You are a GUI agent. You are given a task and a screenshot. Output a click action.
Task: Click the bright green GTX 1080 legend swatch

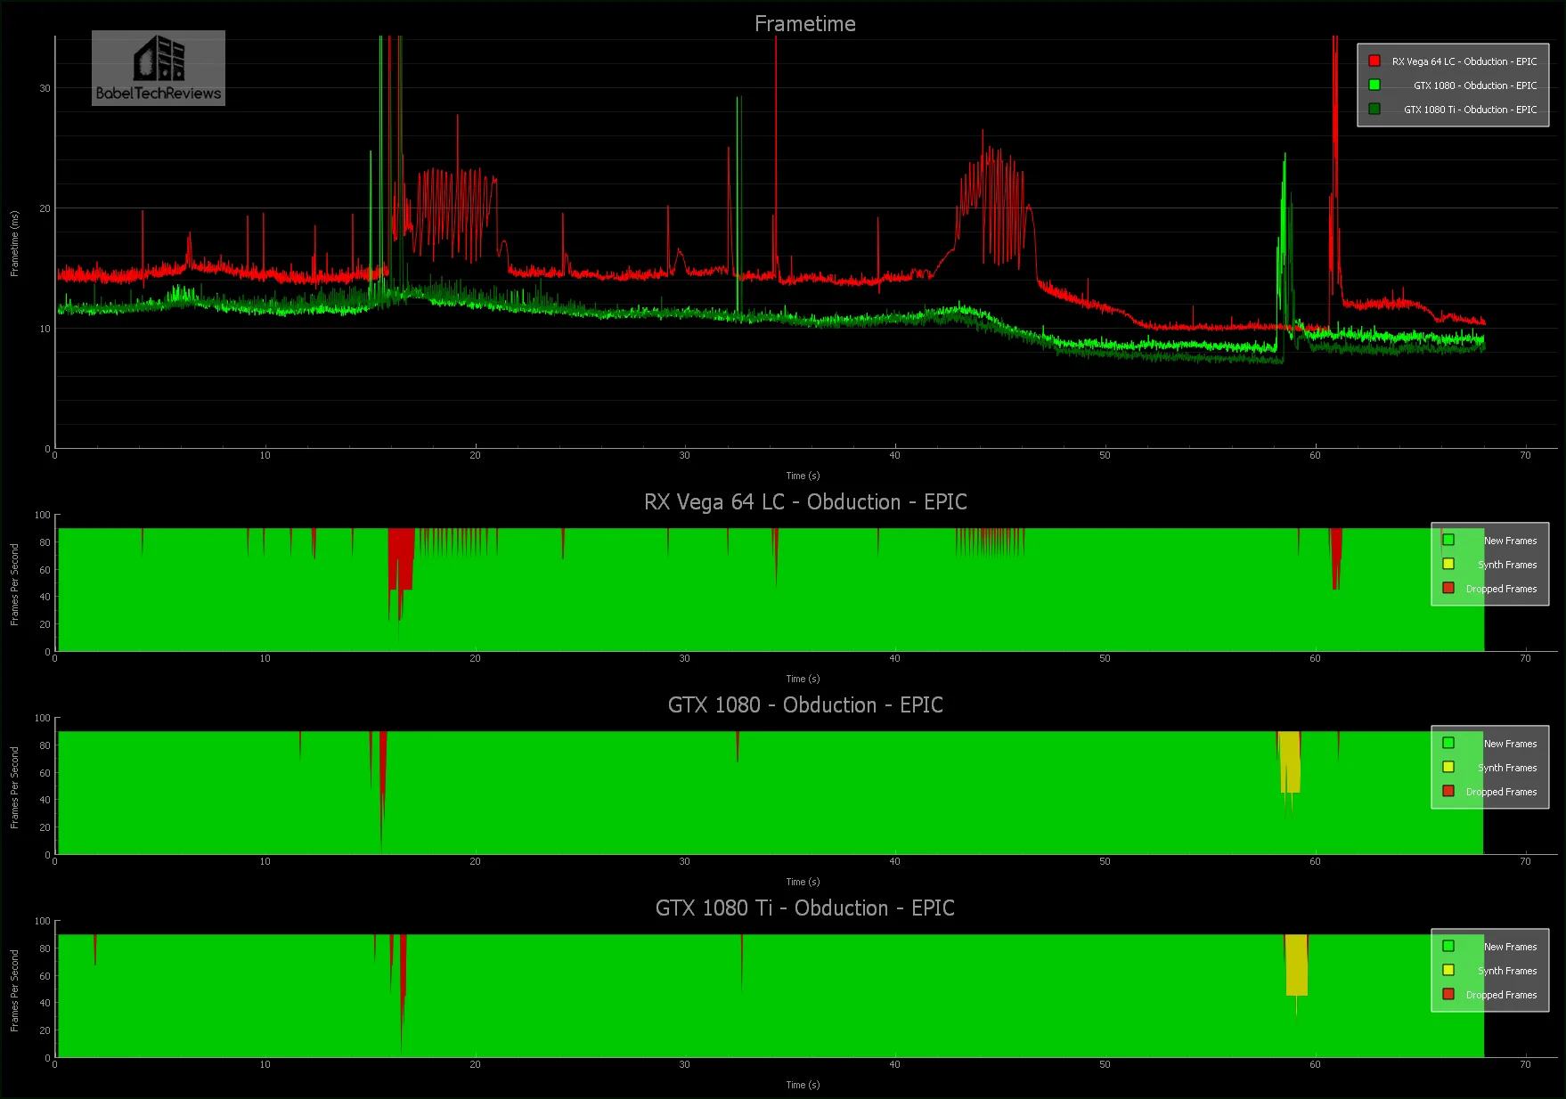pos(1374,85)
